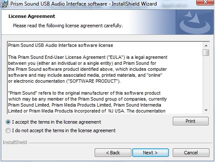Click the license text scroll down arrow
The image size is (215, 162).
(x=206, y=110)
